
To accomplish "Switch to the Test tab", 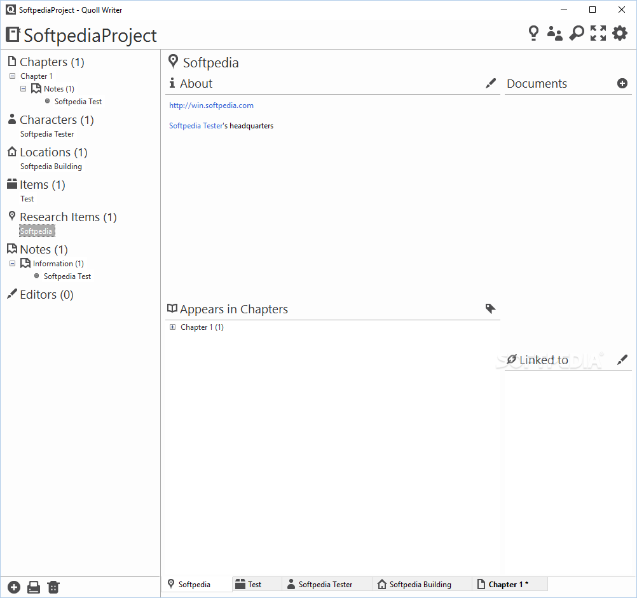I will 257,584.
